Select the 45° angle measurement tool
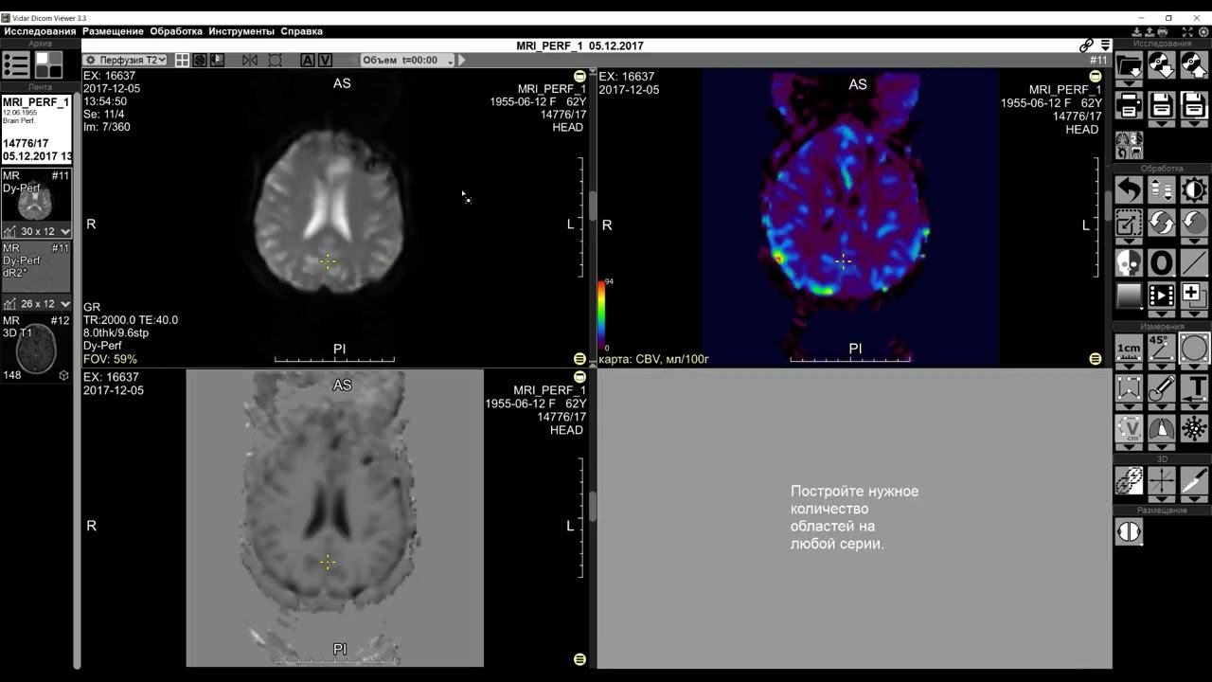1212x682 pixels. (x=1162, y=348)
